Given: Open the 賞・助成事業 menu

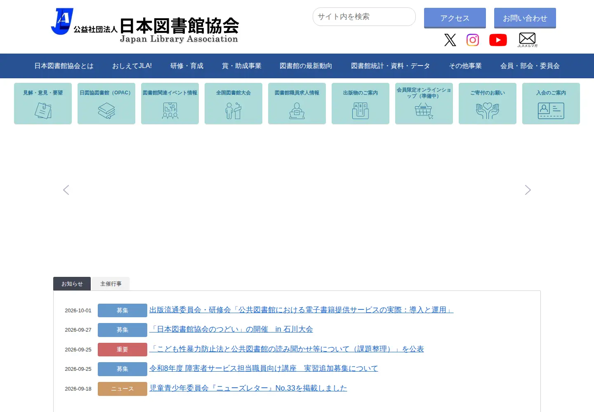Looking at the screenshot, I should [242, 66].
